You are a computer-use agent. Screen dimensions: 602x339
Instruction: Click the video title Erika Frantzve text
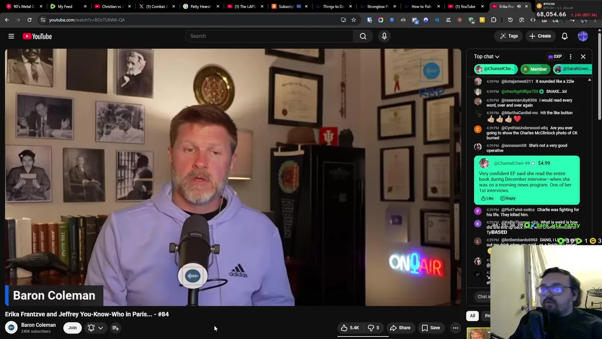pyautogui.click(x=87, y=314)
